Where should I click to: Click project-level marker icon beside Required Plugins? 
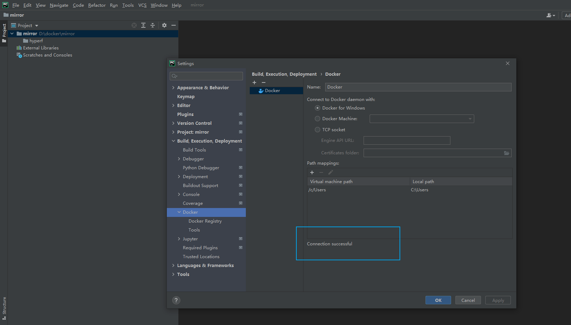241,247
